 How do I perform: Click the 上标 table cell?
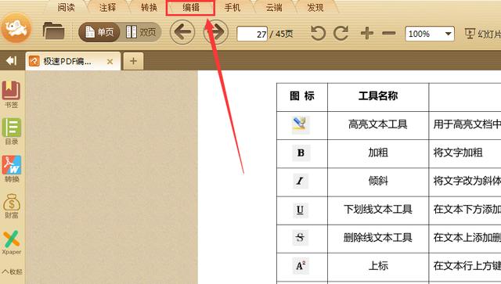point(378,266)
